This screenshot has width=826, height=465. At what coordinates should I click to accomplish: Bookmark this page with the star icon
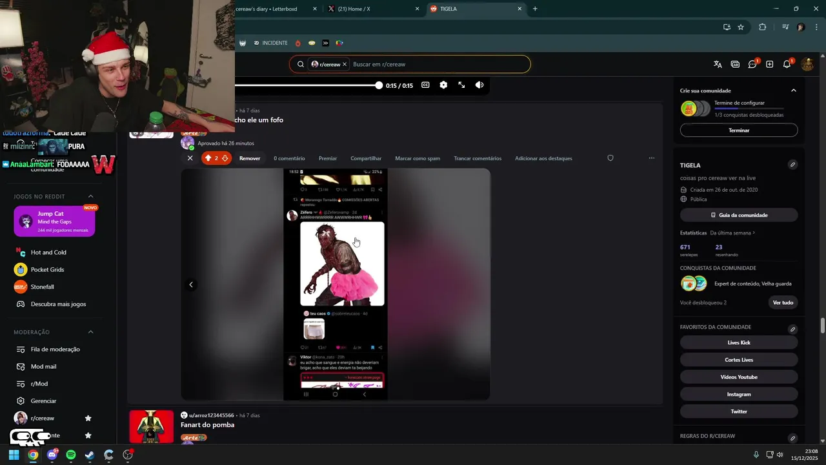pyautogui.click(x=741, y=27)
